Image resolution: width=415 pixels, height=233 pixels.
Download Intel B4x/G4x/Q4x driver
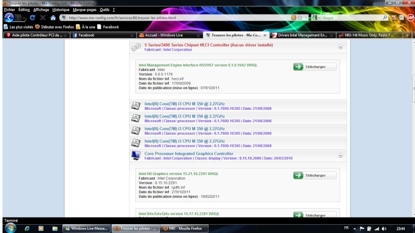point(315,215)
